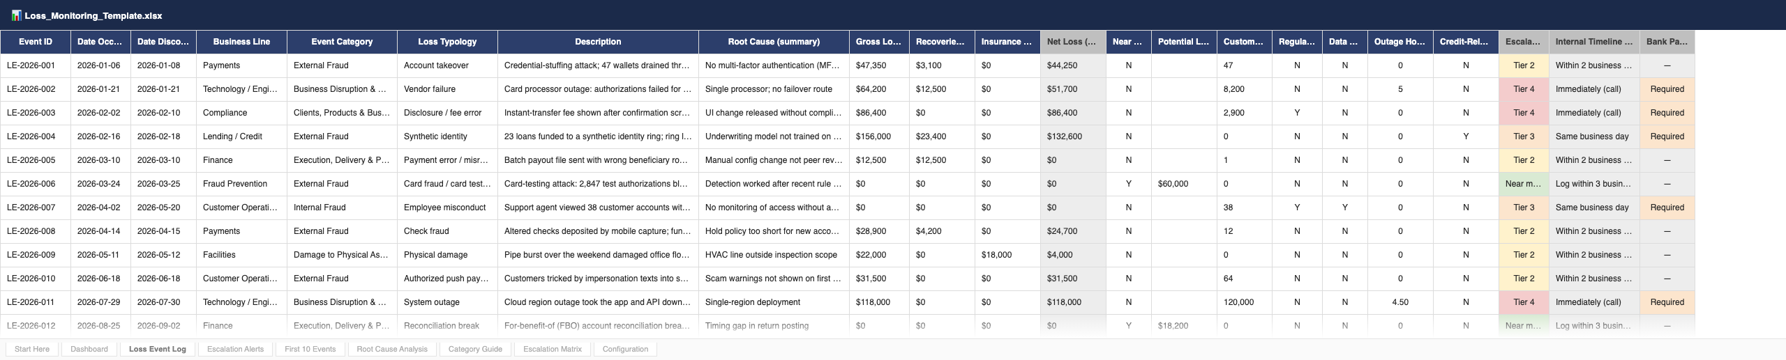
Task: Select the Check fraud cell
Action: point(447,231)
